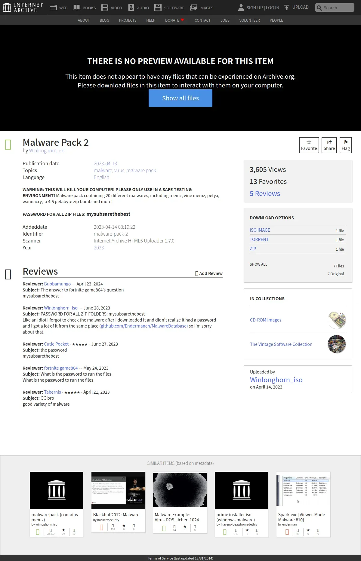This screenshot has height=561, width=361.
Task: Open reviewer Cutie Pocket profile
Action: [56, 344]
